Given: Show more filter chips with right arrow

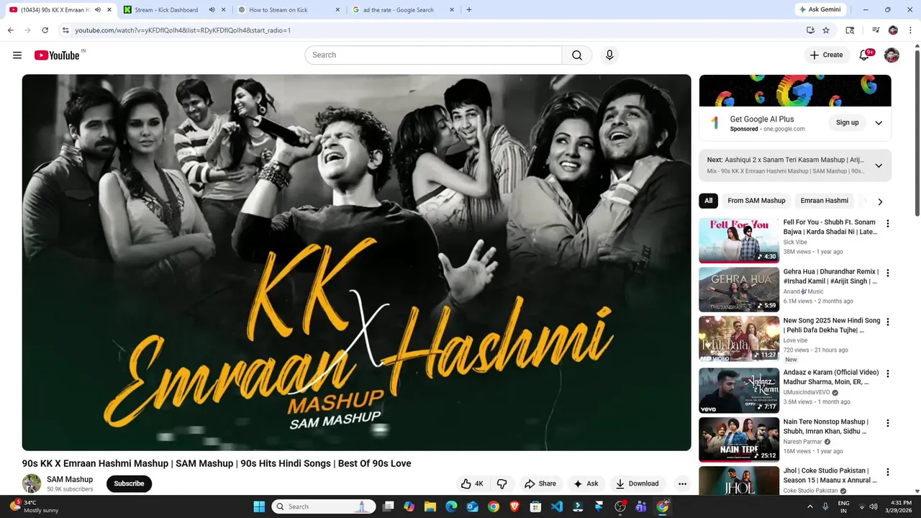Looking at the screenshot, I should [x=880, y=201].
